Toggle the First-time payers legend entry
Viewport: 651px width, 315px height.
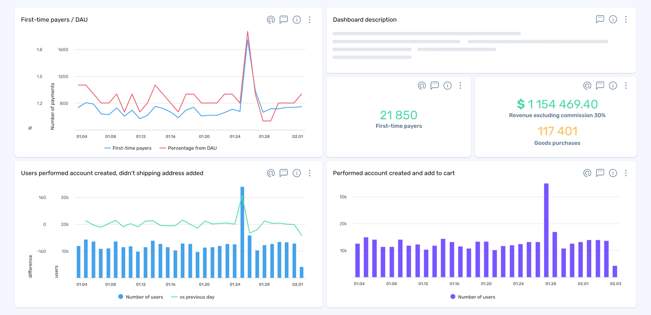click(128, 148)
